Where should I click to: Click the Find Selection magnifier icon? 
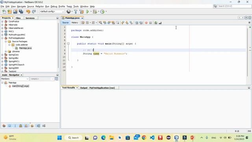pos(100,23)
